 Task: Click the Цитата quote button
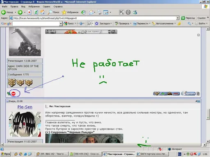click(x=189, y=94)
